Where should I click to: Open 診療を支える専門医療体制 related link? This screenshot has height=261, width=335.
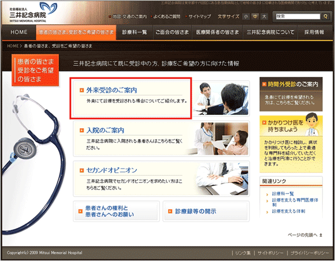pyautogui.click(x=295, y=202)
